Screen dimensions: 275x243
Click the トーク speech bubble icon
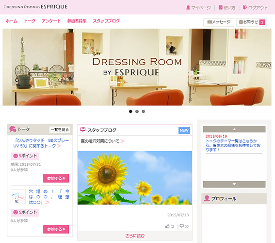[x=13, y=129]
